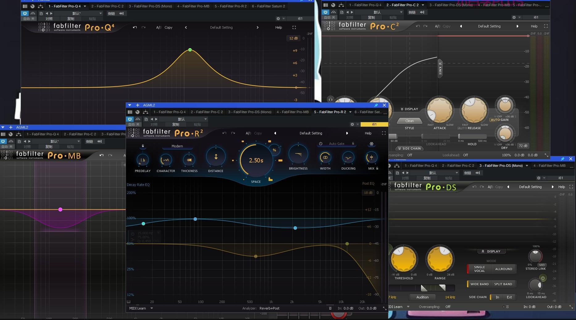Click the Predelay knob in Pro-R 2

tap(143, 160)
